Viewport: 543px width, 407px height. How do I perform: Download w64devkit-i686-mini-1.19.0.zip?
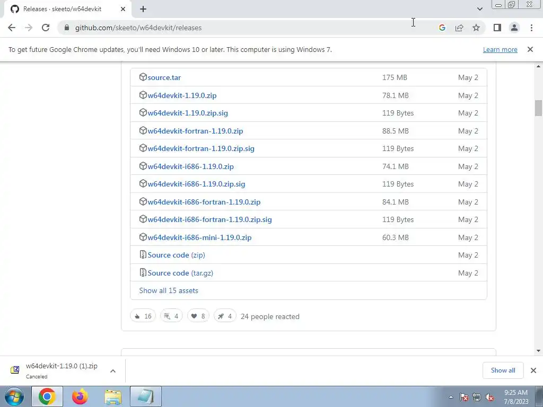click(199, 238)
